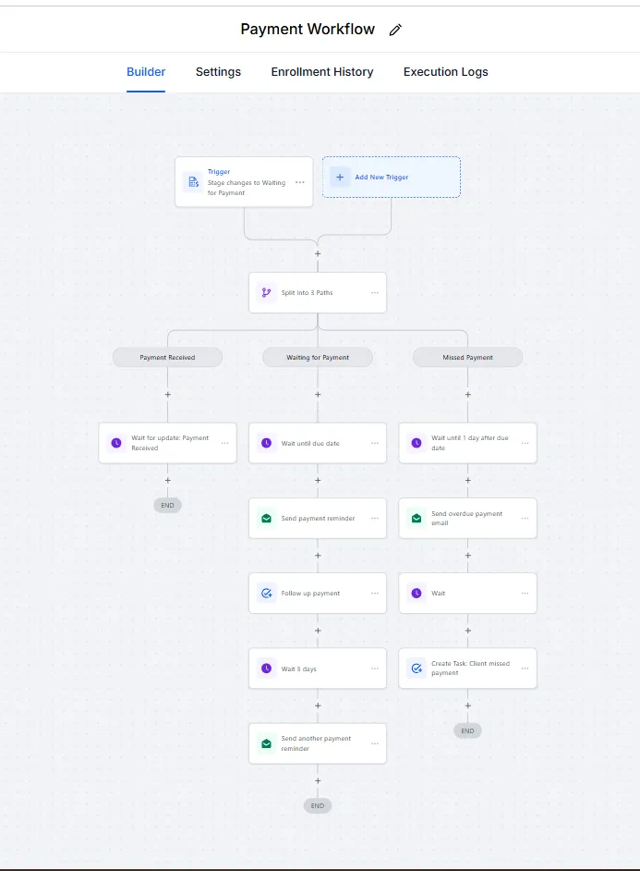Switch to the Builder tab
The width and height of the screenshot is (640, 871).
(146, 71)
